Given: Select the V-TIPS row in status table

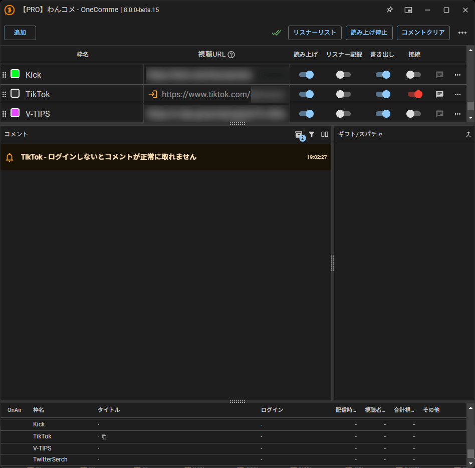Looking at the screenshot, I should tap(233, 448).
